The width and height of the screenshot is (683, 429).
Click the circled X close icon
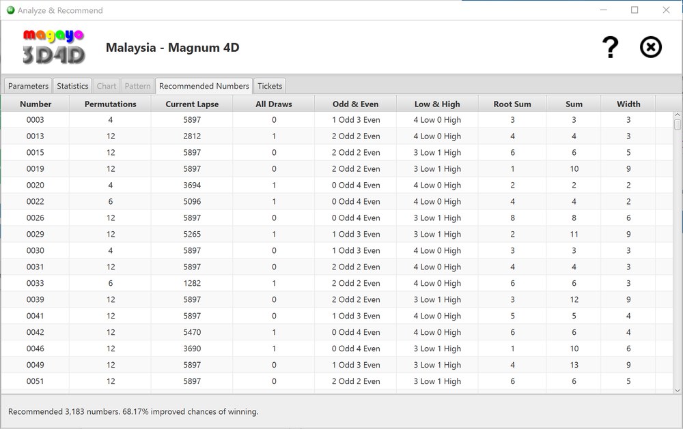point(650,47)
